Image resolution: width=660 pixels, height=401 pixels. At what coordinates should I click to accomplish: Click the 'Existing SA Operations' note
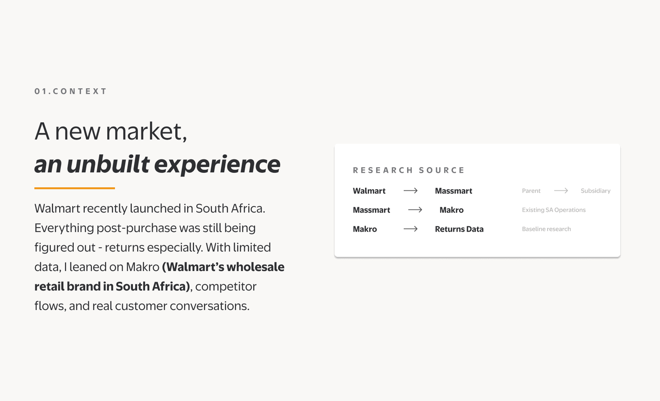tap(554, 210)
